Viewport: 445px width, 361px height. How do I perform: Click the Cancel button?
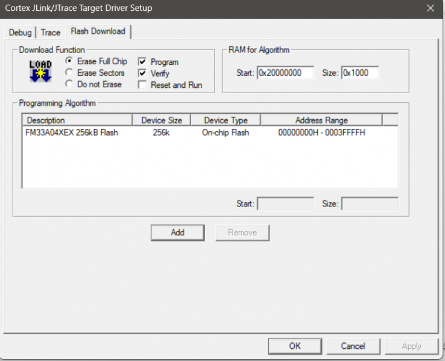[353, 346]
